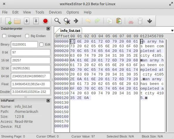Screen dimensions: 174x139
Task: Enable the Big Endian checkbox
Action: coord(27,36)
